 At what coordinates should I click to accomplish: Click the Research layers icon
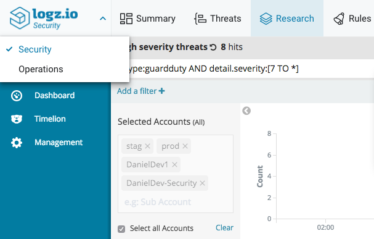(x=266, y=19)
